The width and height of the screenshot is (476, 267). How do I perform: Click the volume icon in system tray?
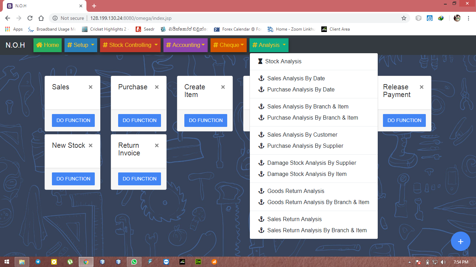[x=443, y=262]
